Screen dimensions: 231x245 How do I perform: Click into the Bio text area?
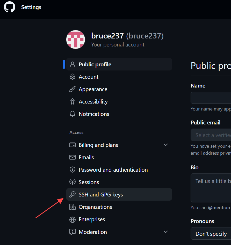211,188
